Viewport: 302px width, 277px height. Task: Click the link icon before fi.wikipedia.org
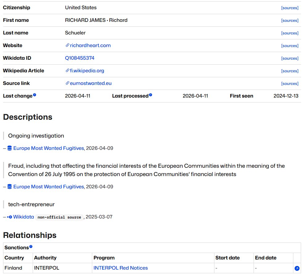(67, 70)
